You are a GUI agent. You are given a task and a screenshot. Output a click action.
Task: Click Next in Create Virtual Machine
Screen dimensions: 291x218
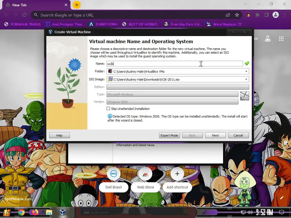pyautogui.click(x=215, y=135)
